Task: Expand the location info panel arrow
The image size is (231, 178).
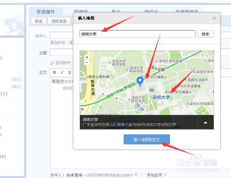Action: click(x=206, y=122)
